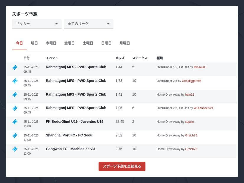Click the ticket icon next to the 7.05 odds row
The height and width of the screenshot is (183, 244).
(x=15, y=108)
